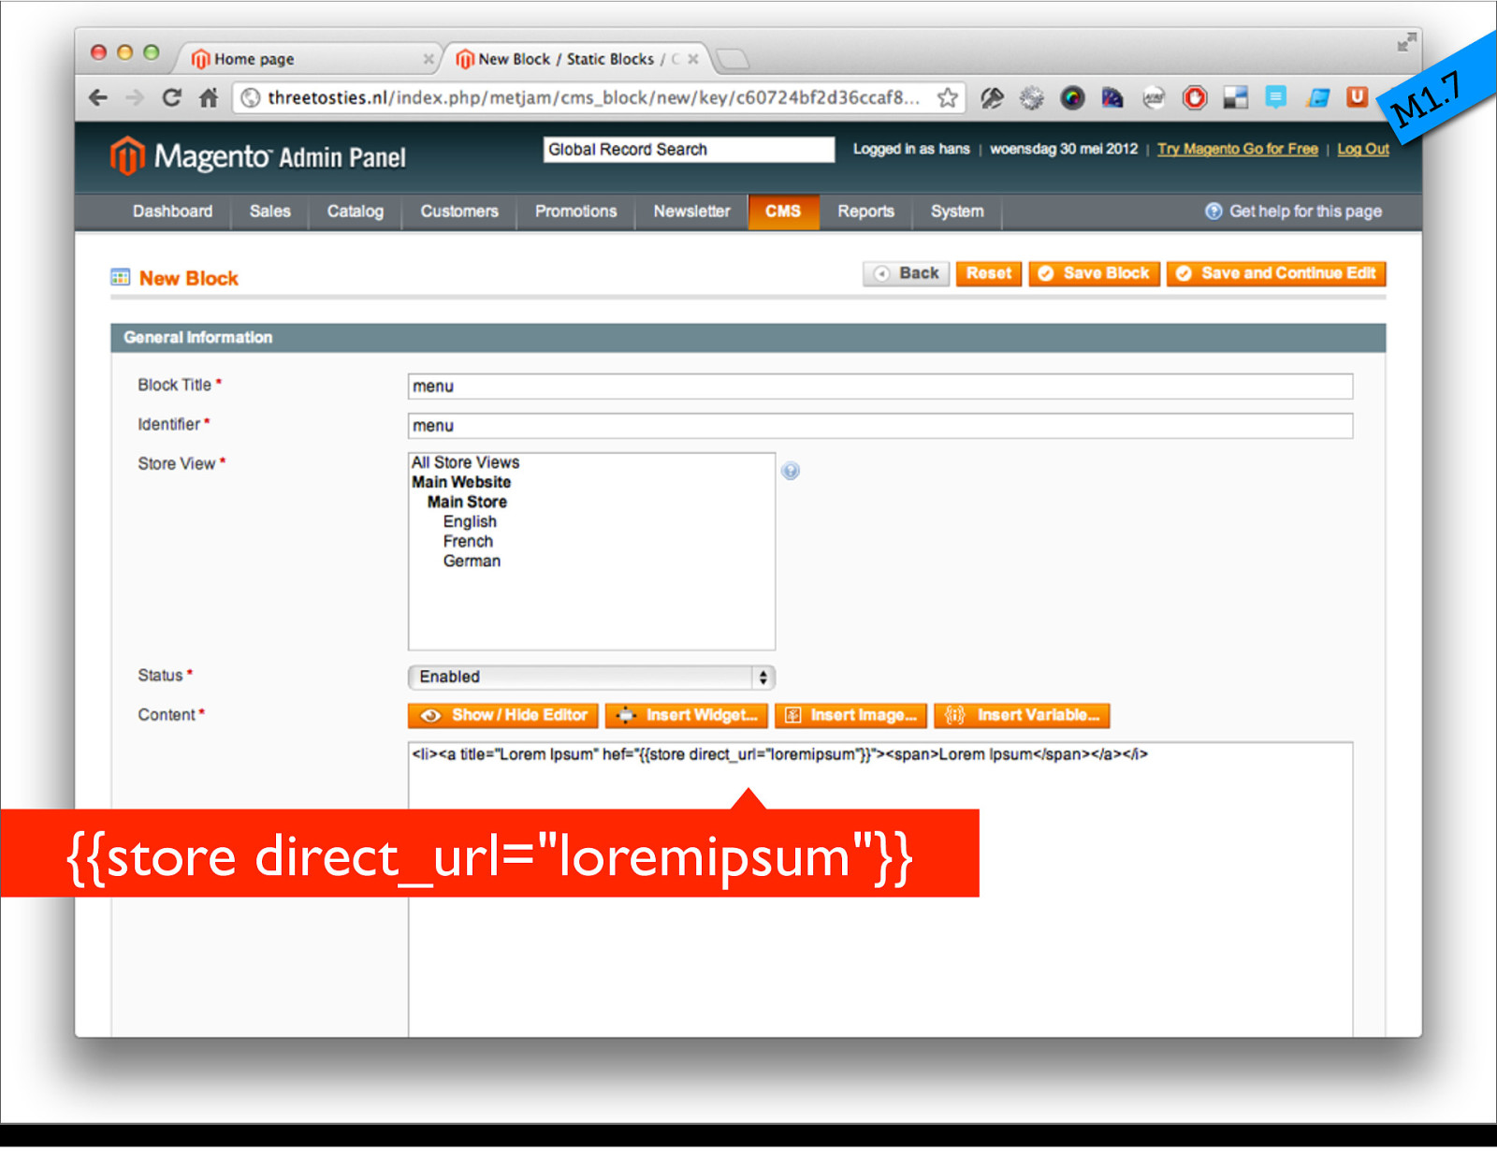Viewport: 1497px width, 1153px height.
Task: Toggle Show / Hide Editor
Action: coord(503,715)
